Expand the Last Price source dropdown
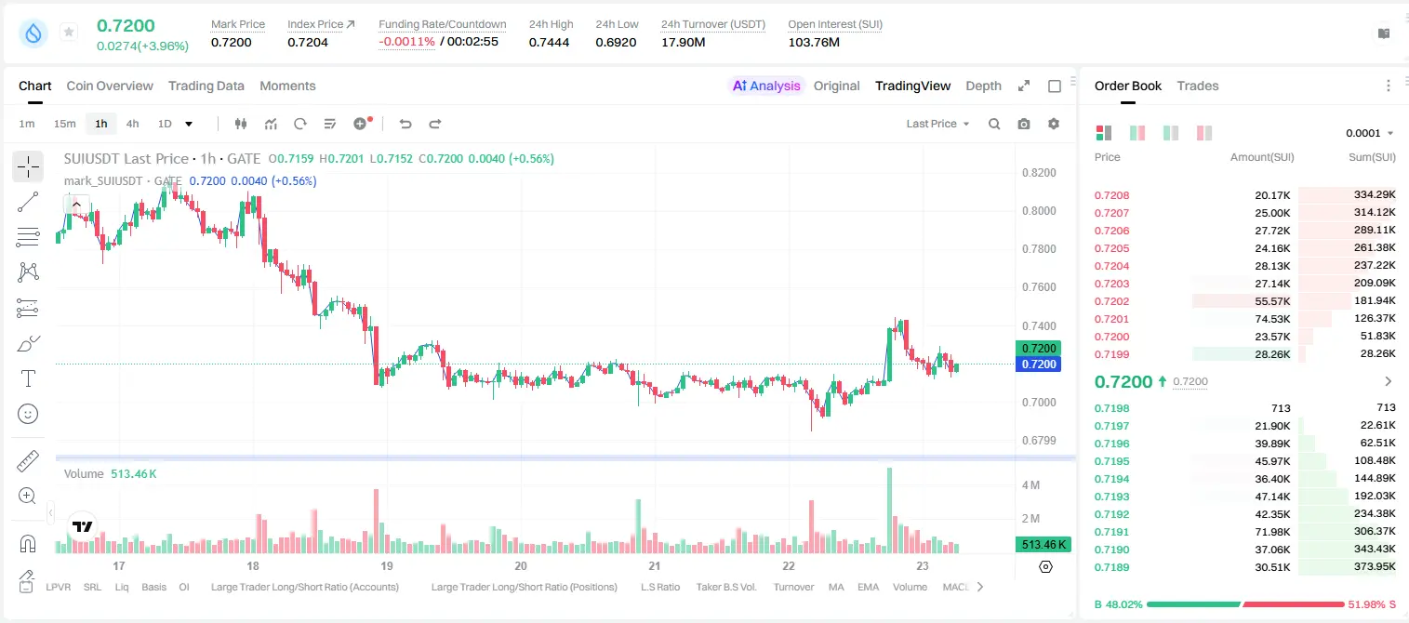Screen dimensions: 1409x623 click(x=937, y=124)
